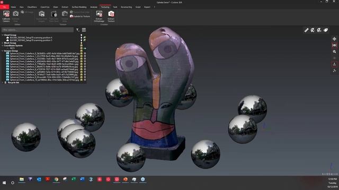This screenshot has width=339, height=190.
Task: Switch to the Surface Modeling tab
Action: [x=79, y=7]
